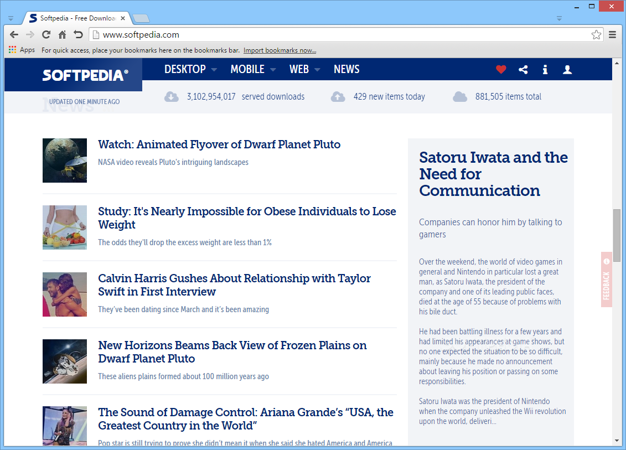
Task: Click the scrollbar down arrow
Action: click(617, 441)
